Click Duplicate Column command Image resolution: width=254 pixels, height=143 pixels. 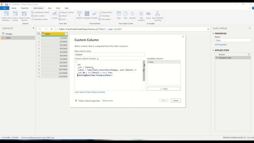coord(39,19)
